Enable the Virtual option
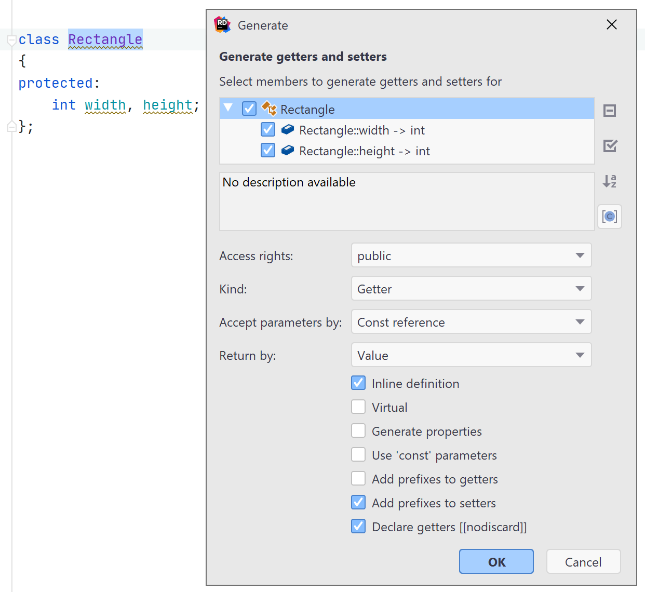 [x=358, y=407]
